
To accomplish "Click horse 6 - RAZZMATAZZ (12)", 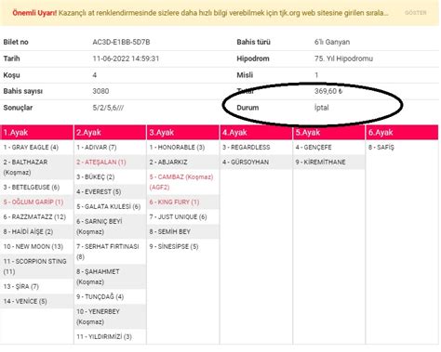I will (x=36, y=217).
